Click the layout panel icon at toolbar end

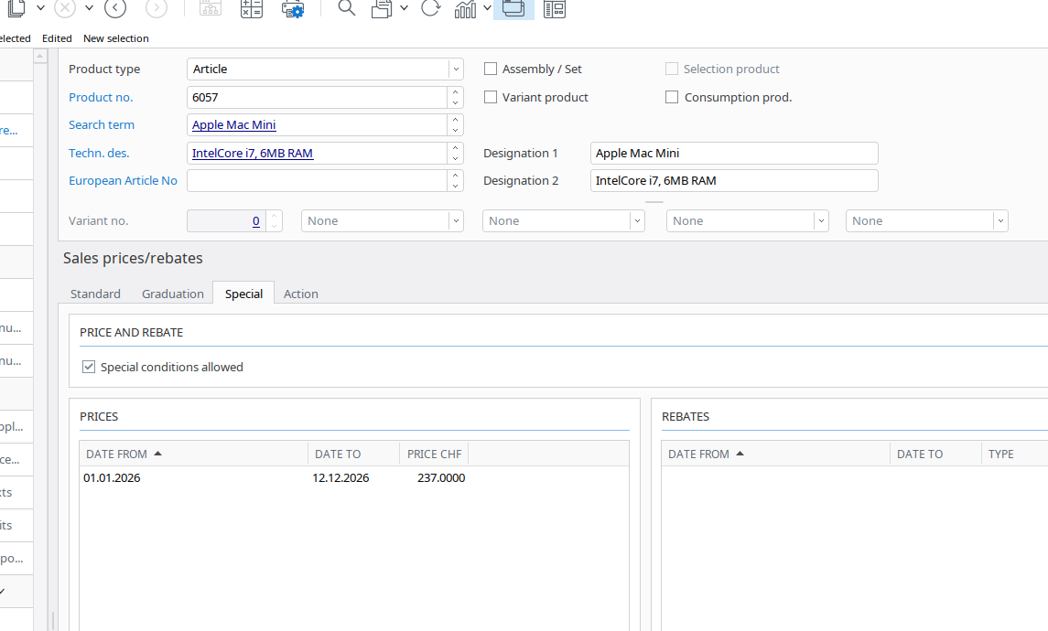pyautogui.click(x=554, y=9)
